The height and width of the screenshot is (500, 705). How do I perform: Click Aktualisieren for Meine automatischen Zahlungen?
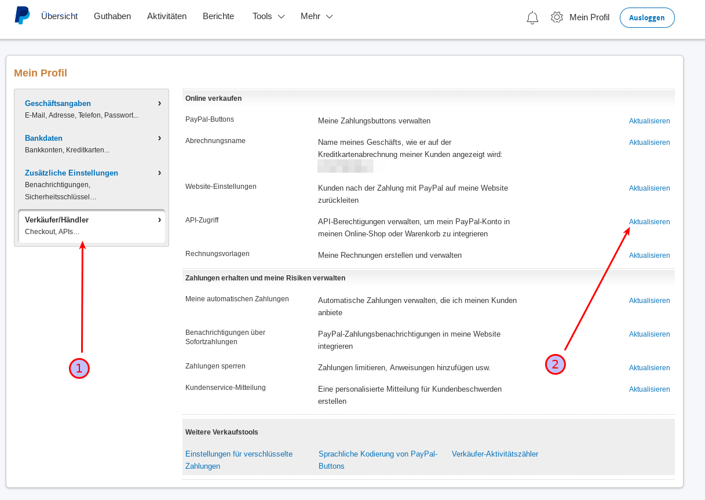tap(649, 301)
